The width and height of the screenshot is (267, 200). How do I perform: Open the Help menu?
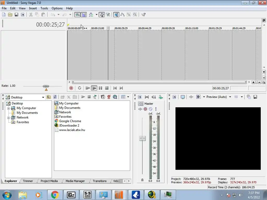click(69, 8)
